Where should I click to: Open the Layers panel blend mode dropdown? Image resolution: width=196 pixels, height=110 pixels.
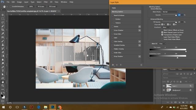click(171, 78)
